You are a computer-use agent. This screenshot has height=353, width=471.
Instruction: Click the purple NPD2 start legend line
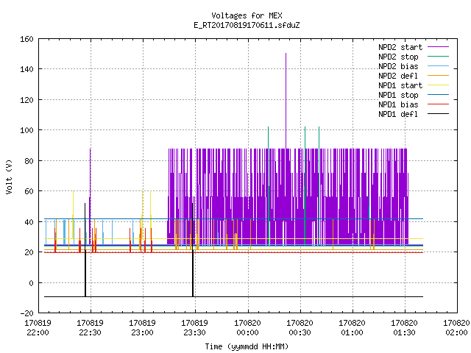[438, 47]
